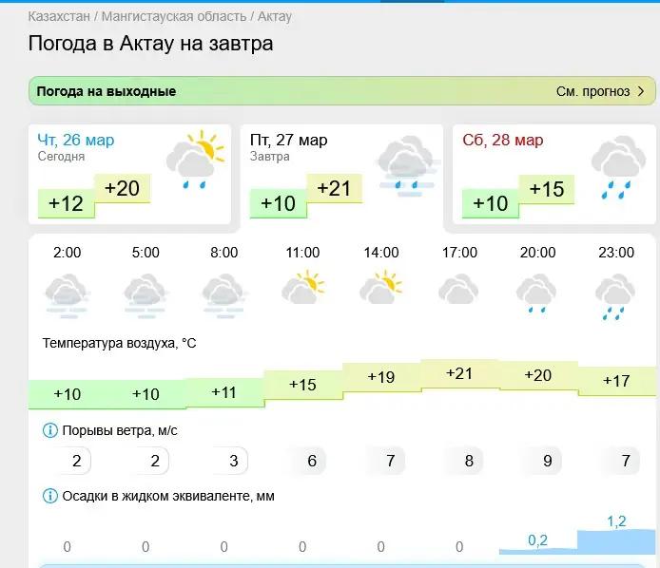
Task: Click the precipitation info icon
Action: point(50,495)
